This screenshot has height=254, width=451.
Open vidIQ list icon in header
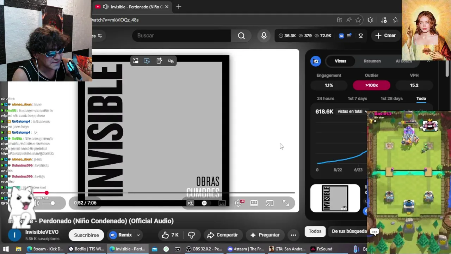(x=349, y=36)
